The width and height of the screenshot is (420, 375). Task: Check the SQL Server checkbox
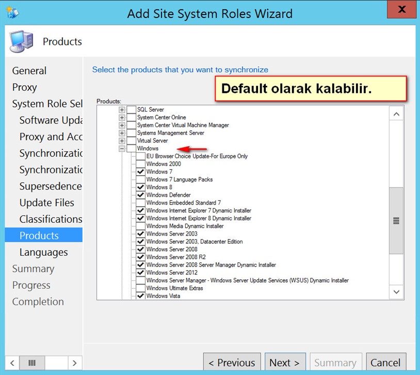131,110
